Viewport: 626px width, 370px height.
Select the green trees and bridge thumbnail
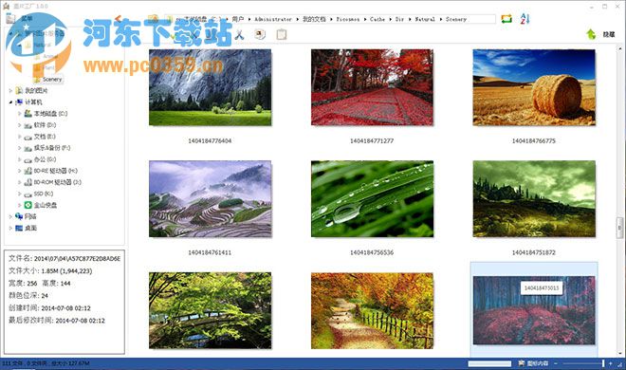pos(210,310)
